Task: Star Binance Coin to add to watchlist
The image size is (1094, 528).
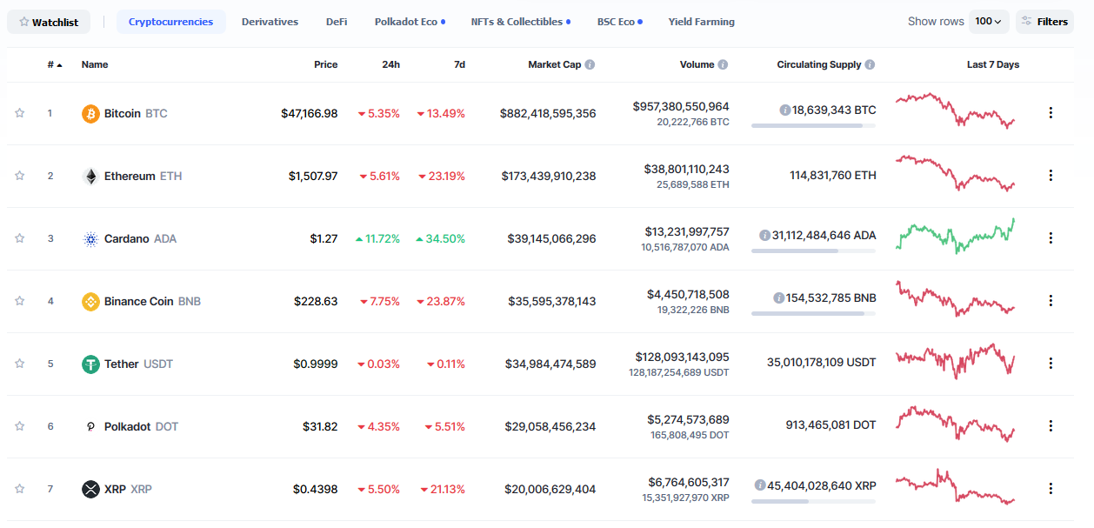Action: (20, 301)
